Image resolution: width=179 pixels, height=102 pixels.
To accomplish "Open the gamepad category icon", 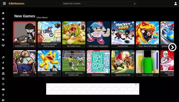I will point(3,89).
